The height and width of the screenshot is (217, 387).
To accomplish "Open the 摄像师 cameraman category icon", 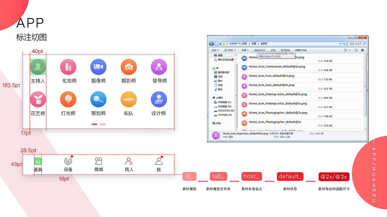I will coord(98,67).
